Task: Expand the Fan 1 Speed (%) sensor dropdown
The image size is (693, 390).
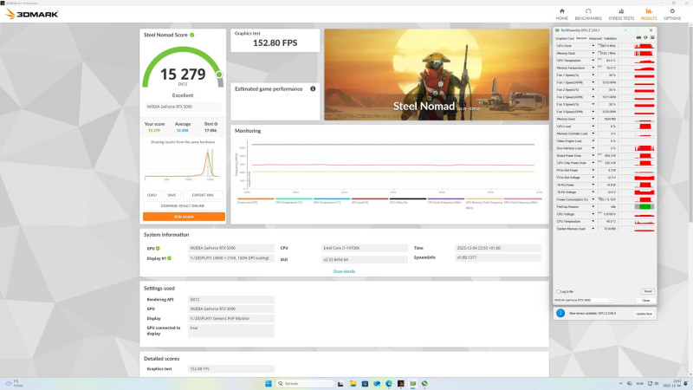Action: click(x=593, y=75)
